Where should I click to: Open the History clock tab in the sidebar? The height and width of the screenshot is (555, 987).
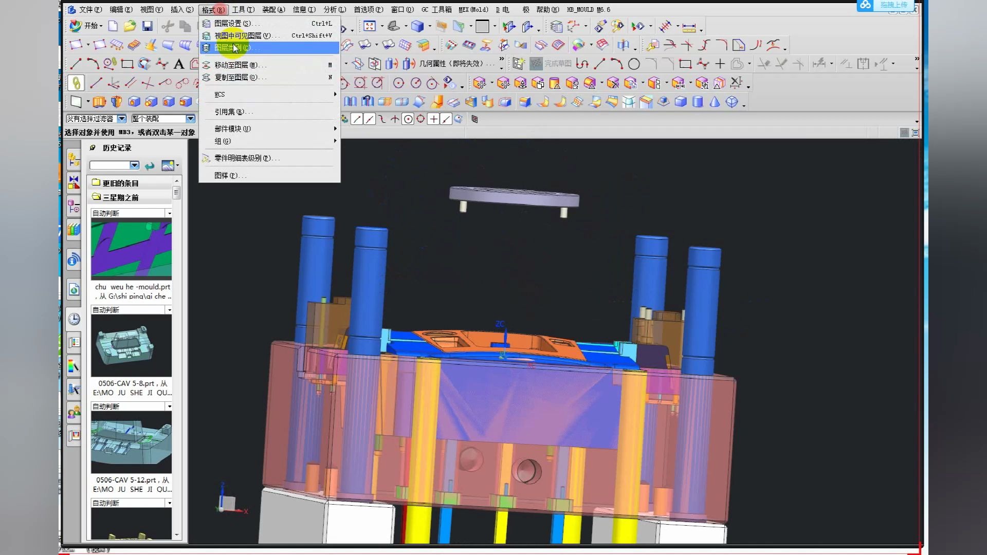click(74, 319)
